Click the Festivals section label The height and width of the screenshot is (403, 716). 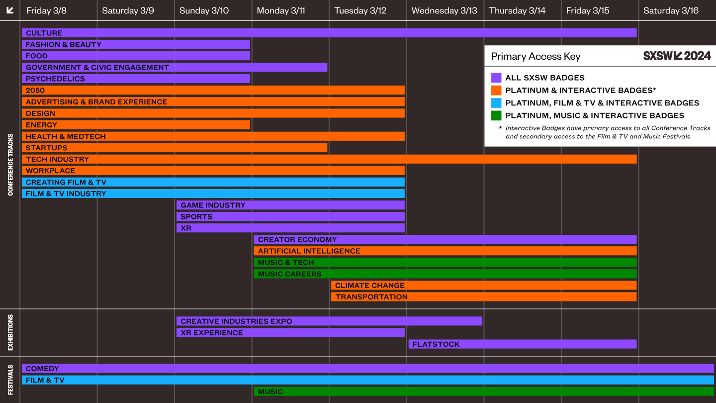pos(10,380)
